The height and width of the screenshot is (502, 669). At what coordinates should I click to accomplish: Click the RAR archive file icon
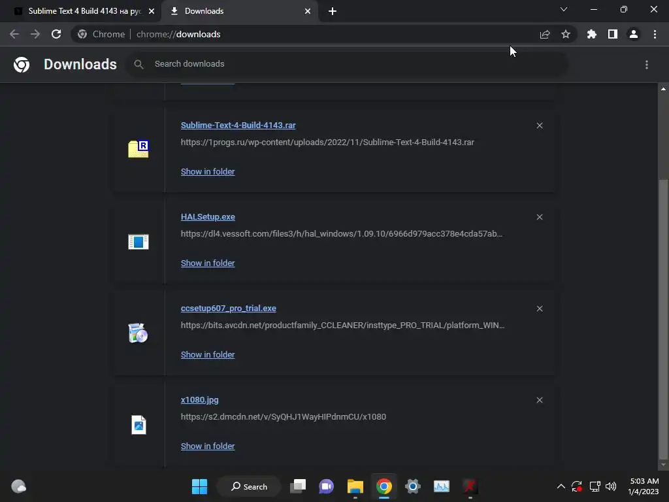pos(139,148)
